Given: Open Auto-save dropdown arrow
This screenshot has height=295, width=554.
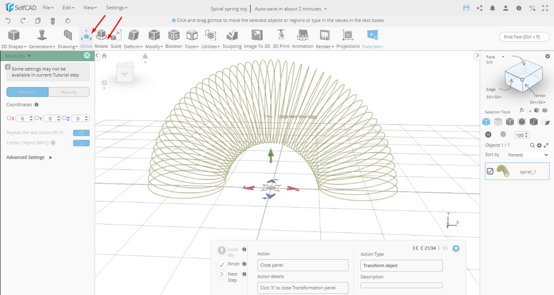Looking at the screenshot, I should pos(325,9).
